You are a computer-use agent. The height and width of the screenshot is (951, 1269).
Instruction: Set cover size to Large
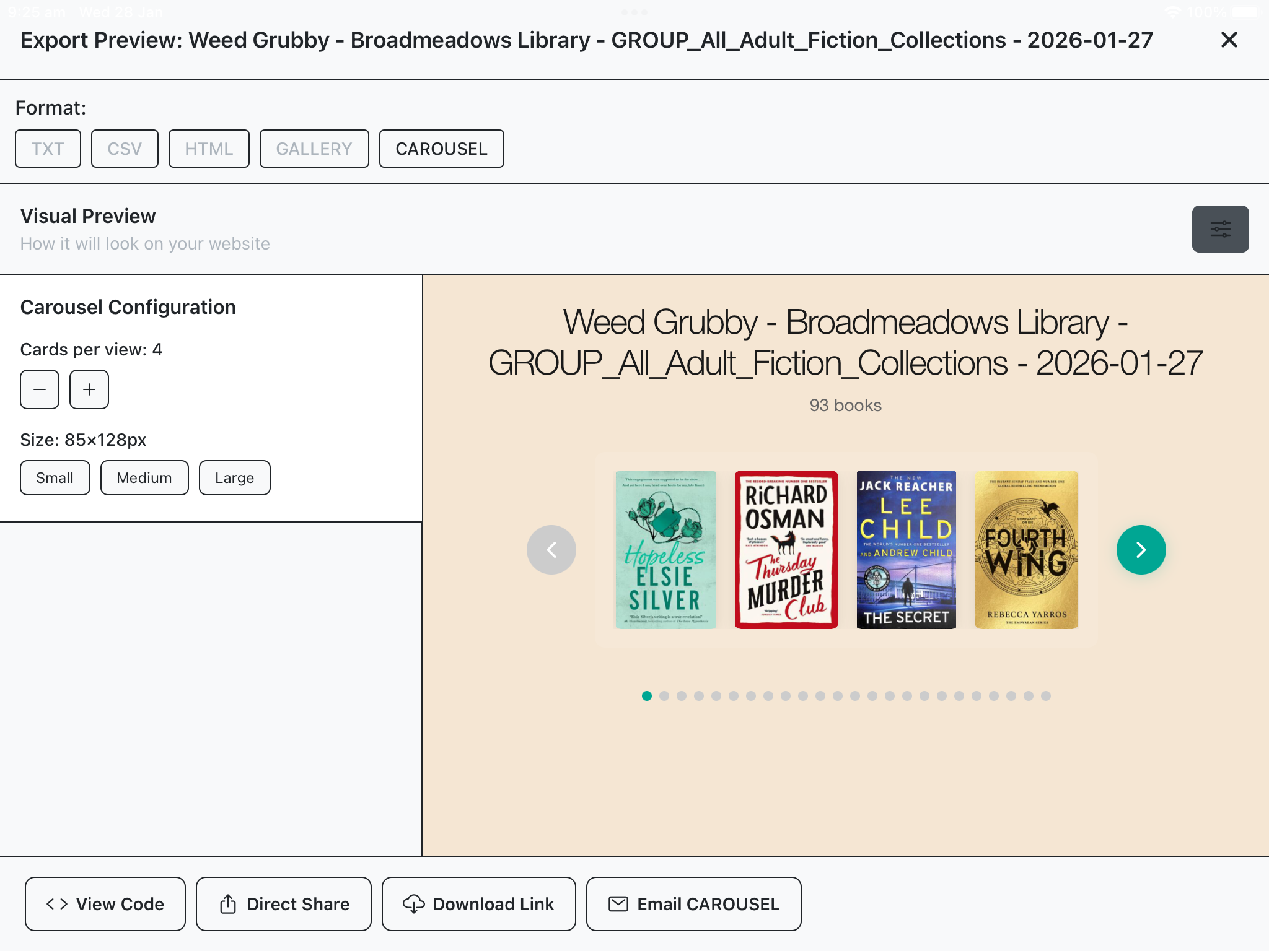tap(234, 477)
